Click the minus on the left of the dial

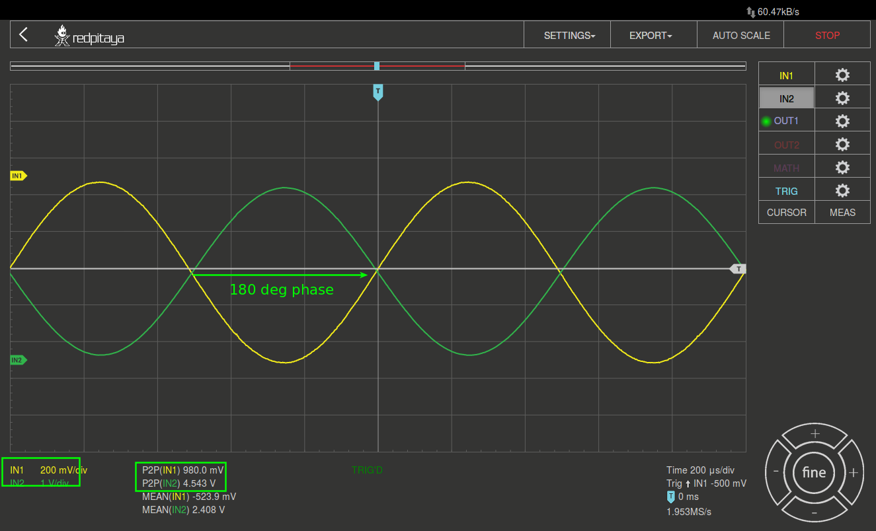tap(776, 472)
